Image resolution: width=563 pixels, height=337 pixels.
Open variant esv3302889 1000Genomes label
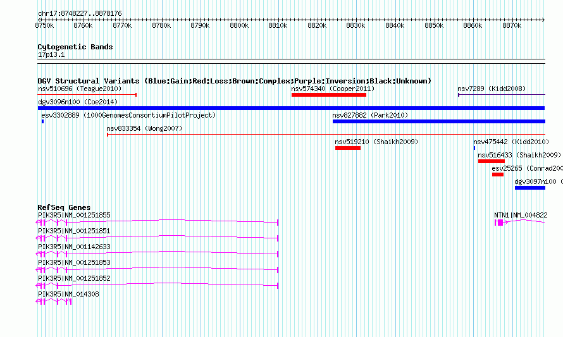pos(128,115)
